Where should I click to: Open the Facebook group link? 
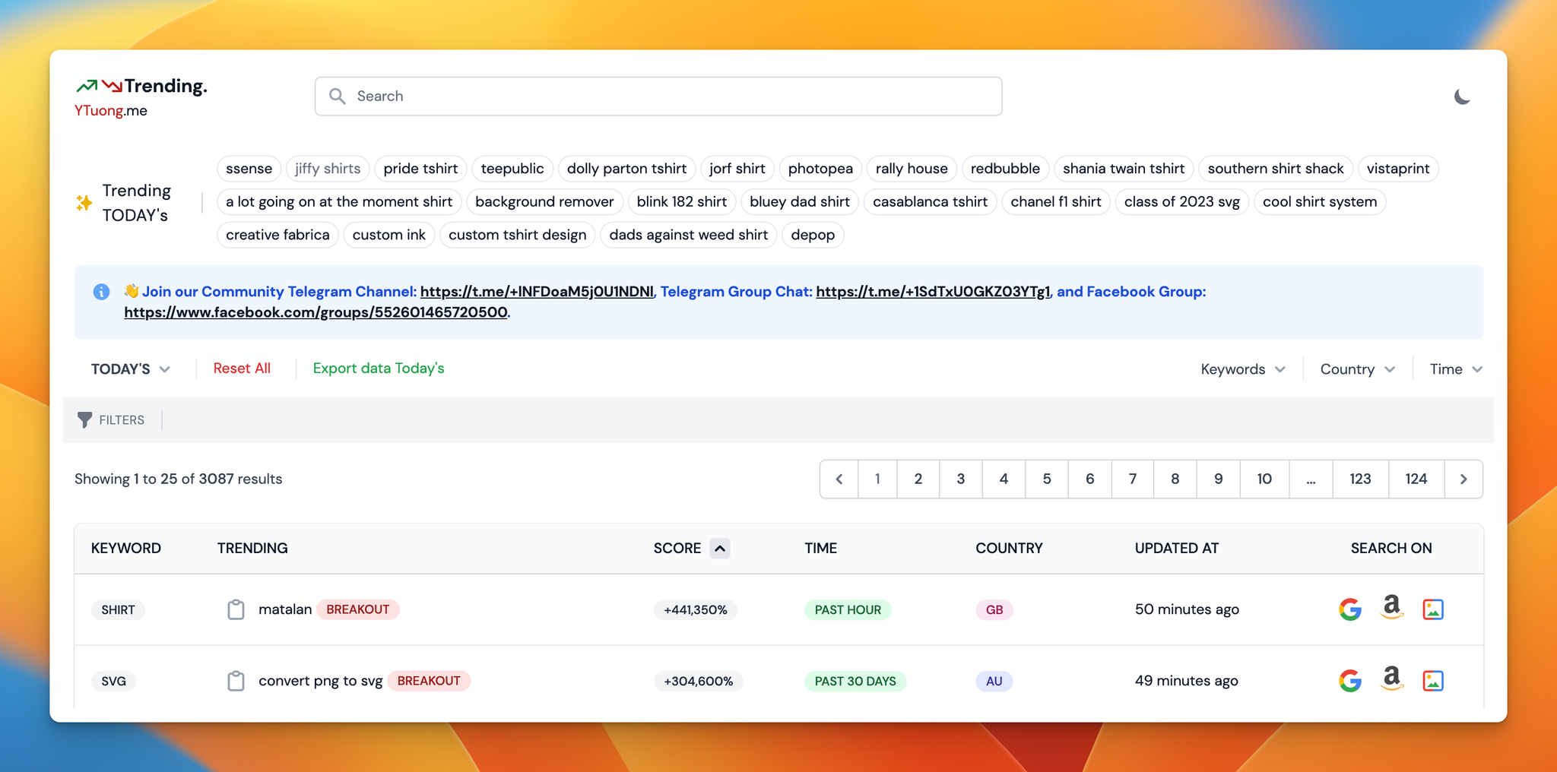pyautogui.click(x=316, y=312)
